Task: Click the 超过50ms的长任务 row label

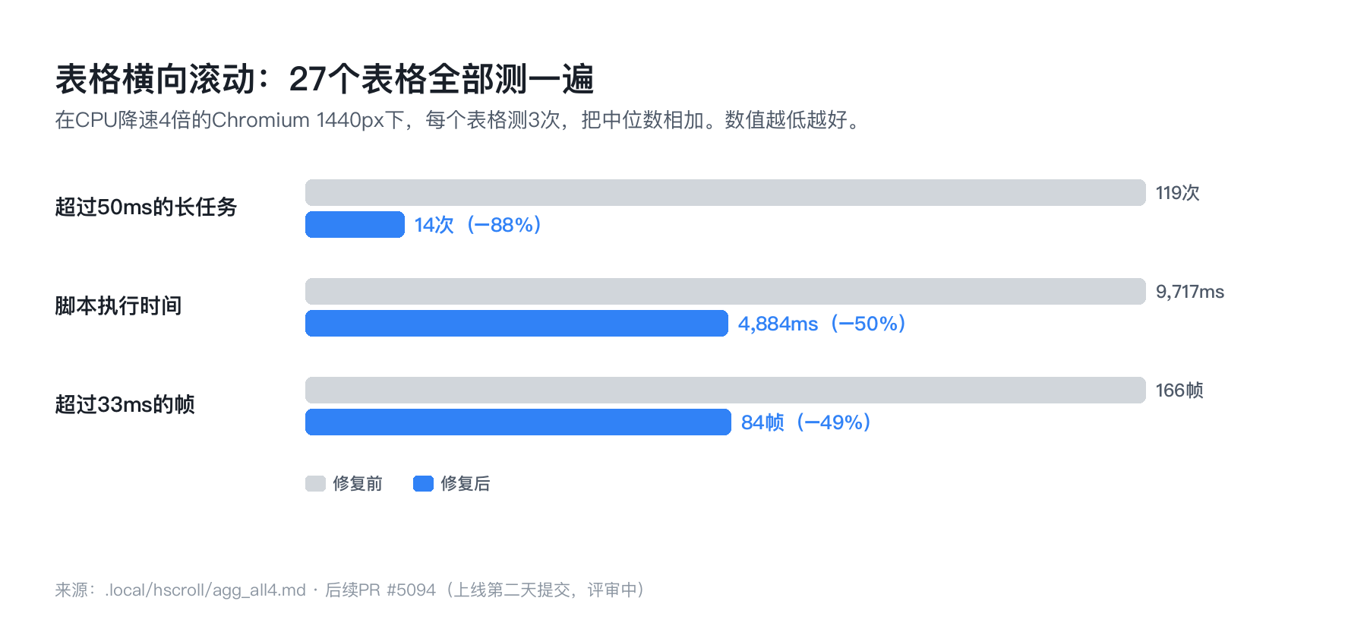Action: coord(146,207)
